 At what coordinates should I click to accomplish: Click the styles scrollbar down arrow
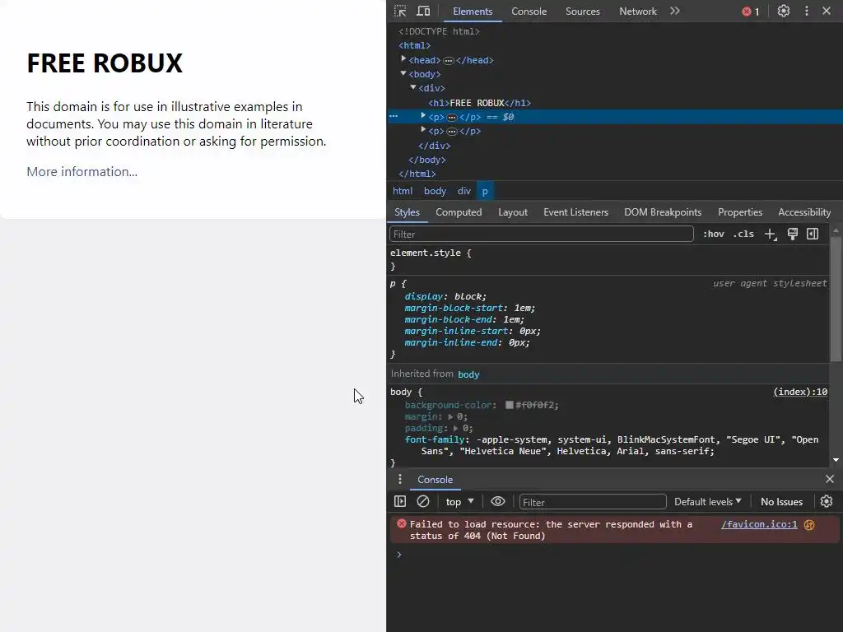pos(836,460)
